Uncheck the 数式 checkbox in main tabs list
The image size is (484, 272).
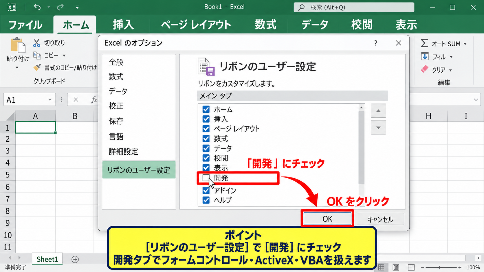point(206,138)
